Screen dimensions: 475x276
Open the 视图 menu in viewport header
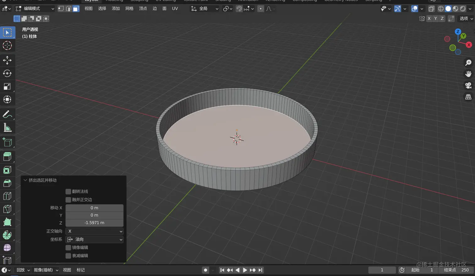pos(89,9)
